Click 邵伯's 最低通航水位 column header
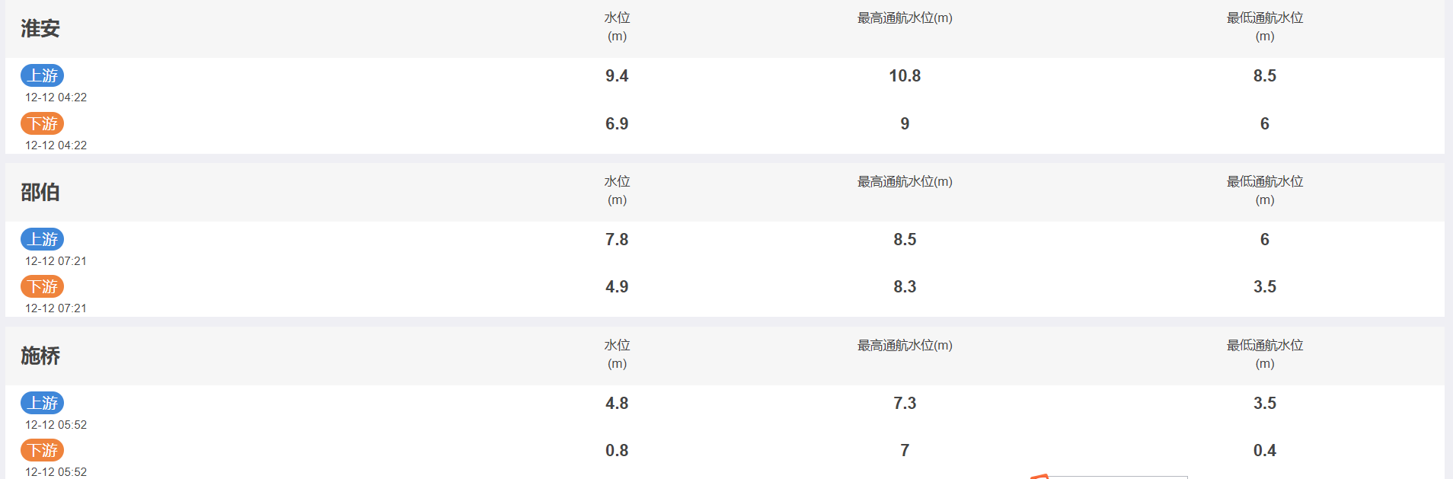The width and height of the screenshot is (1453, 479). tap(1265, 190)
